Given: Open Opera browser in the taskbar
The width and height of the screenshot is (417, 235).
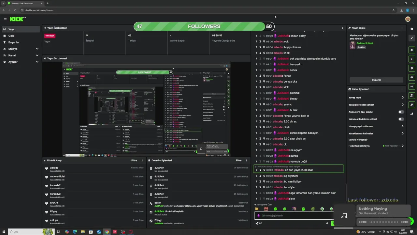Looking at the screenshot, I should click(x=131, y=232).
